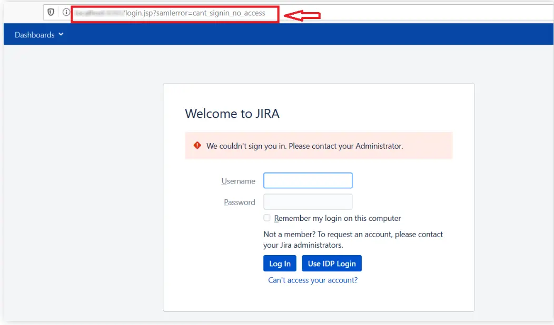This screenshot has height=325, width=554.
Task: Open the site information icon
Action: pyautogui.click(x=66, y=12)
